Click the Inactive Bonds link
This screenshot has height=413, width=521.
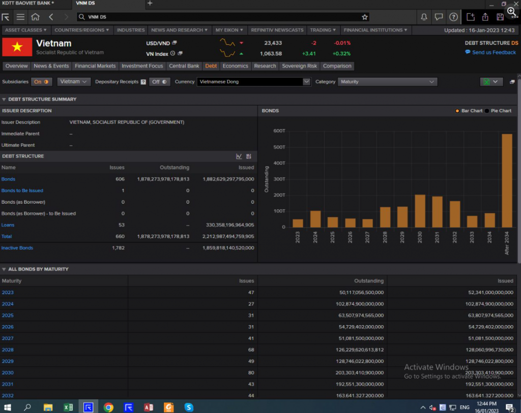[x=17, y=248]
